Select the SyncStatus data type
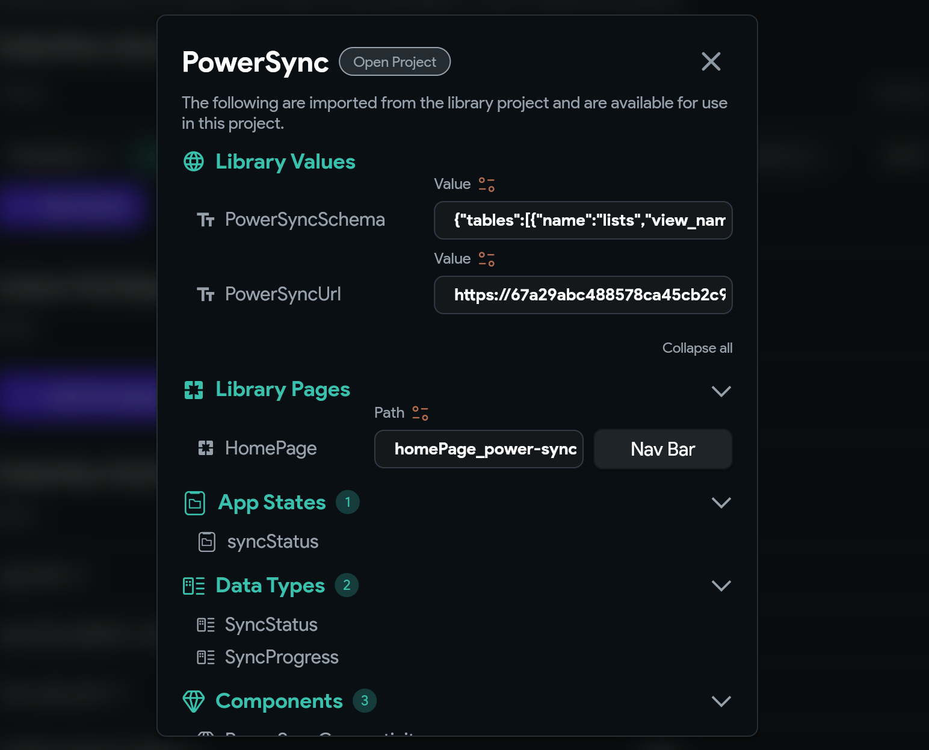 [x=271, y=625]
